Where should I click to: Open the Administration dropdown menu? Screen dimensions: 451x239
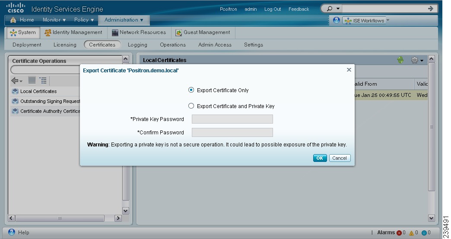point(124,20)
